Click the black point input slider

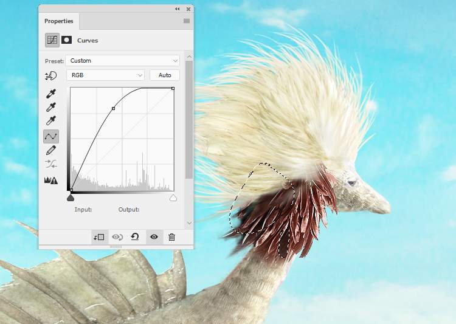(x=71, y=198)
